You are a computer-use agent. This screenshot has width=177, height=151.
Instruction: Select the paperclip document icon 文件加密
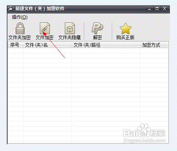coord(45,28)
